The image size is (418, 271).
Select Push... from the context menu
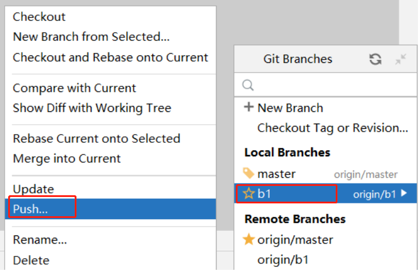point(30,209)
